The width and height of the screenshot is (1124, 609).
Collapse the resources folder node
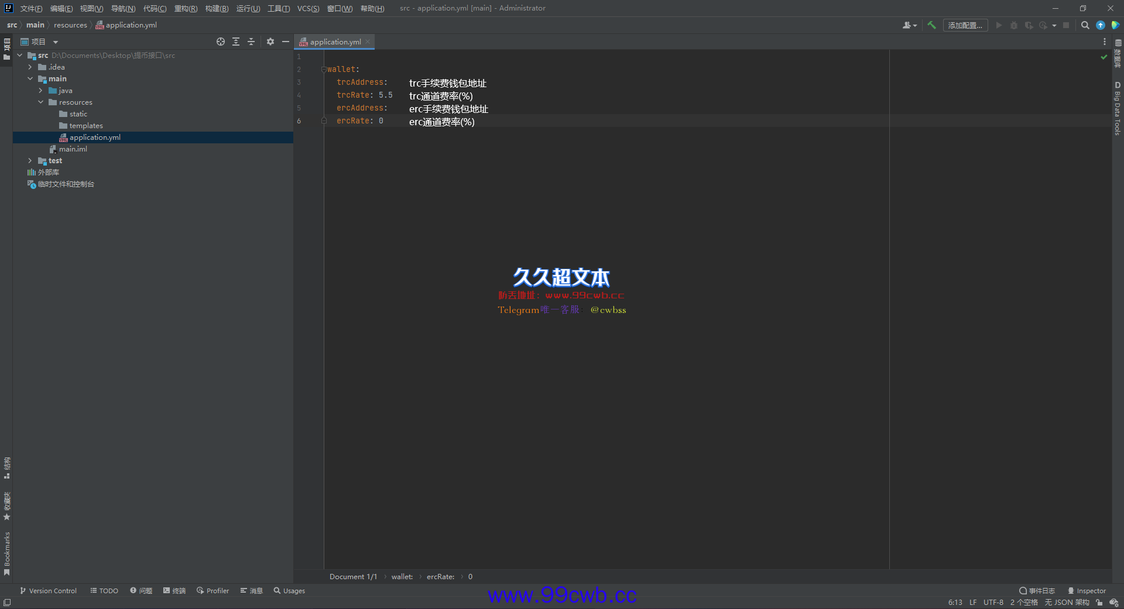point(41,102)
